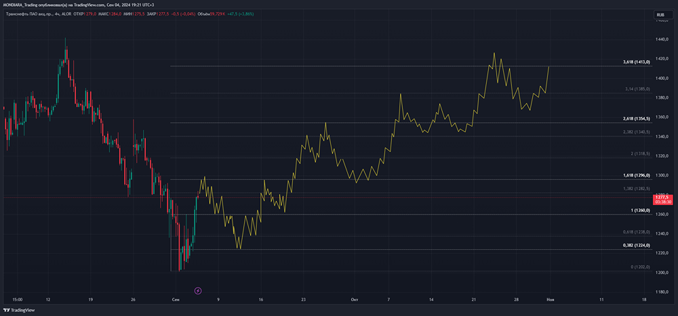
Task: Click the МИН 1275,5 low value
Action: coord(134,14)
